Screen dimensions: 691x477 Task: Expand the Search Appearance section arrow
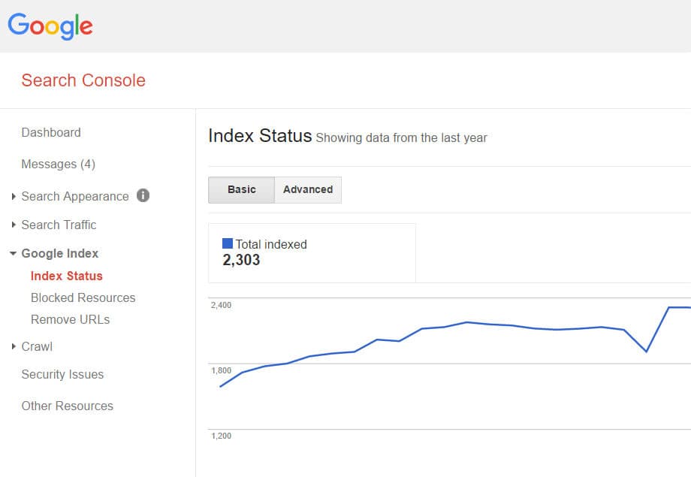coord(14,196)
